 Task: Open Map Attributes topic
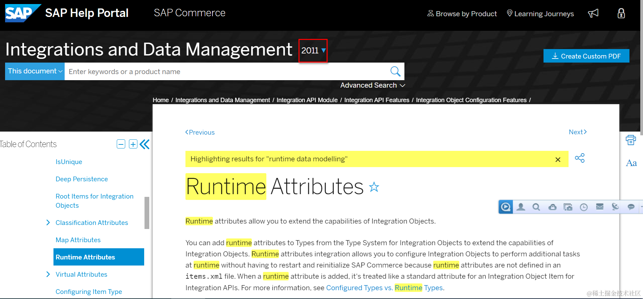[x=78, y=240]
